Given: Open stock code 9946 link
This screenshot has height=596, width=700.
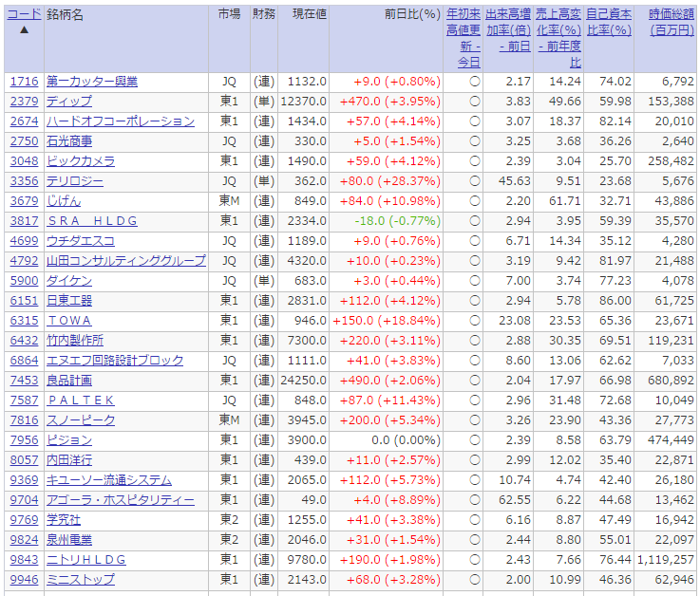Looking at the screenshot, I should 24,580.
